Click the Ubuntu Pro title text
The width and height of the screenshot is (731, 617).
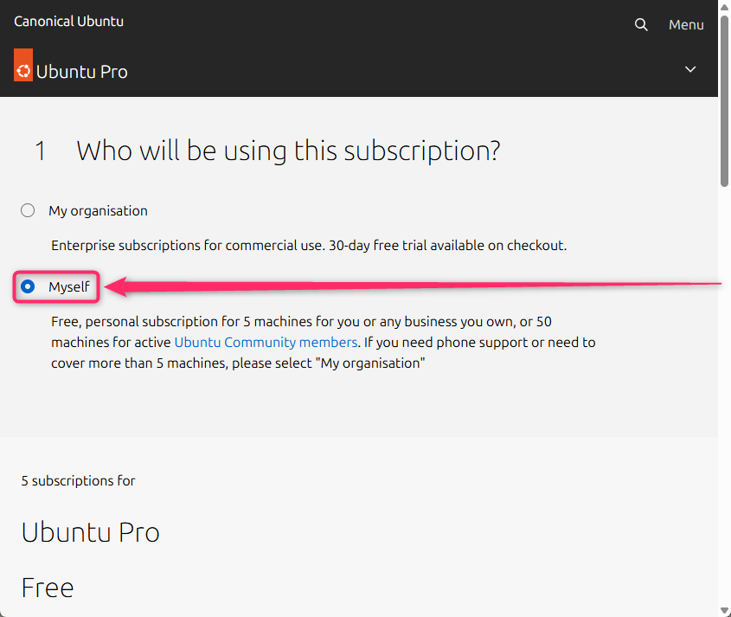(81, 72)
